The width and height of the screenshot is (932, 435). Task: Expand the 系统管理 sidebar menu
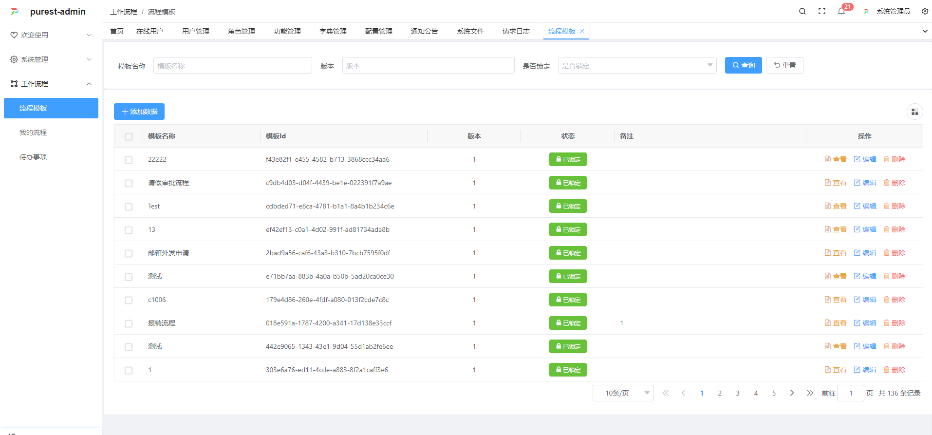click(x=51, y=59)
